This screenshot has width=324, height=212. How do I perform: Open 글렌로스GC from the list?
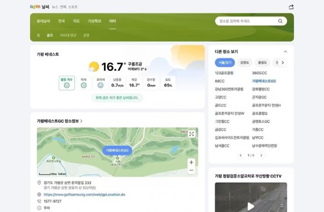[261, 121]
